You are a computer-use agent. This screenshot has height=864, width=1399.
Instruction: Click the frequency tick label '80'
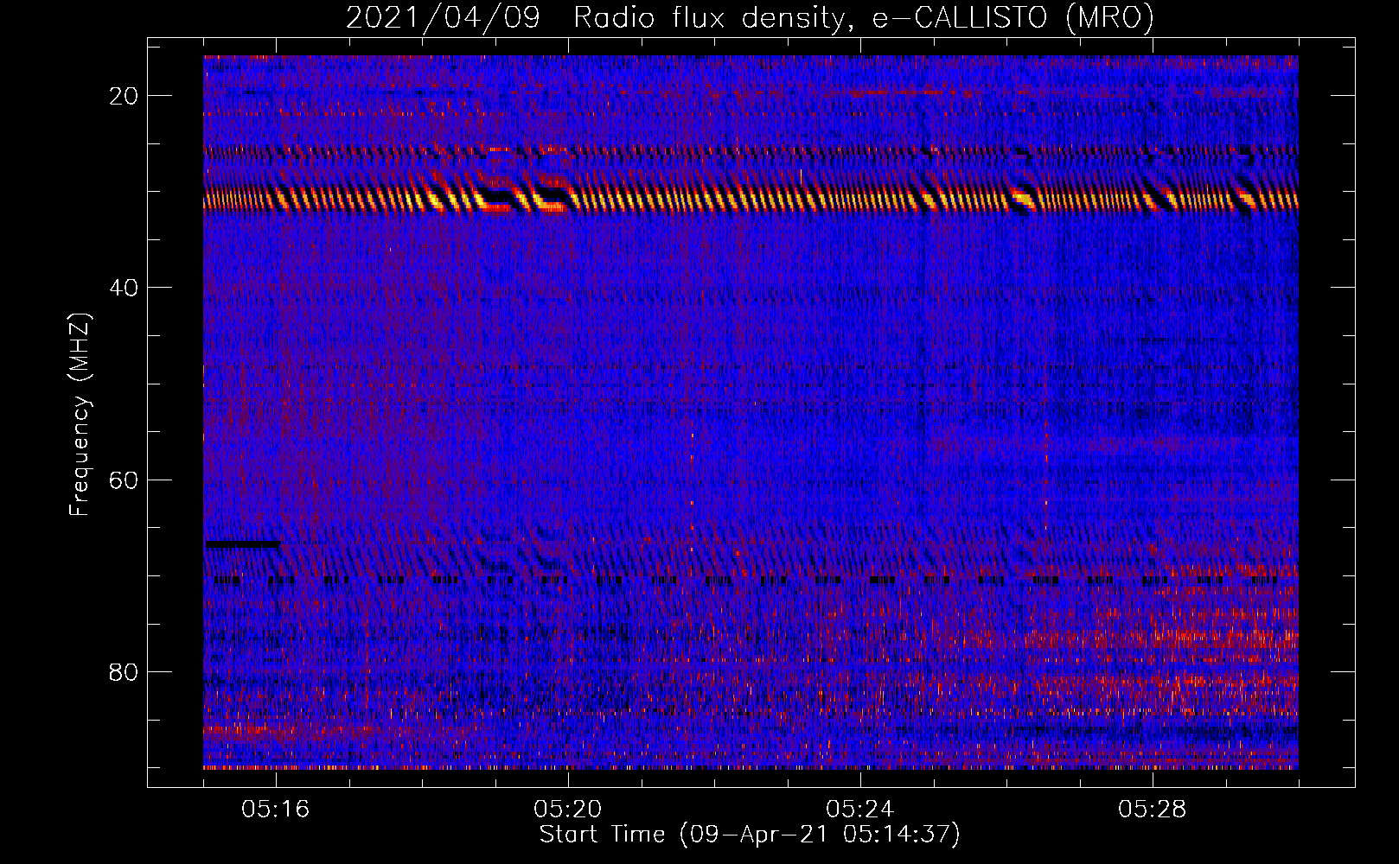(124, 671)
